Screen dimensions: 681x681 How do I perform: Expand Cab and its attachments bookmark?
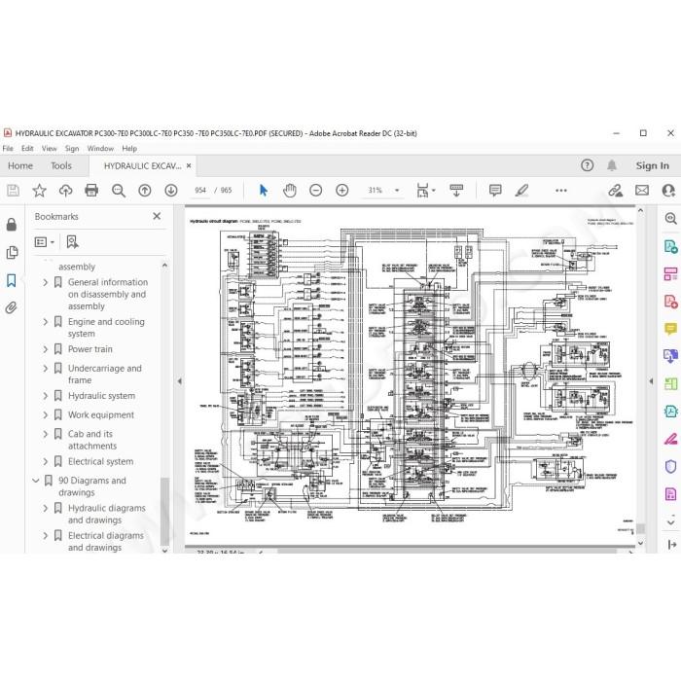point(45,434)
